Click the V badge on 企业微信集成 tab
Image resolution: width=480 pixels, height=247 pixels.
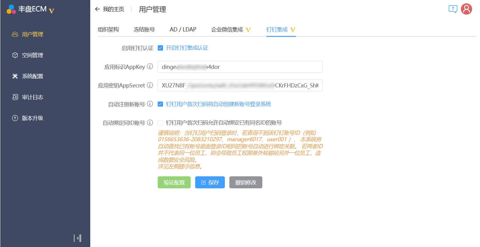248,30
